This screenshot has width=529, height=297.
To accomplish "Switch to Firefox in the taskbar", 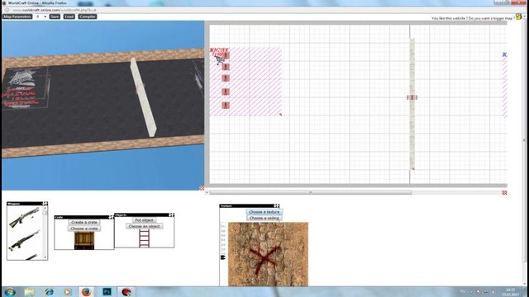I will tap(87, 291).
